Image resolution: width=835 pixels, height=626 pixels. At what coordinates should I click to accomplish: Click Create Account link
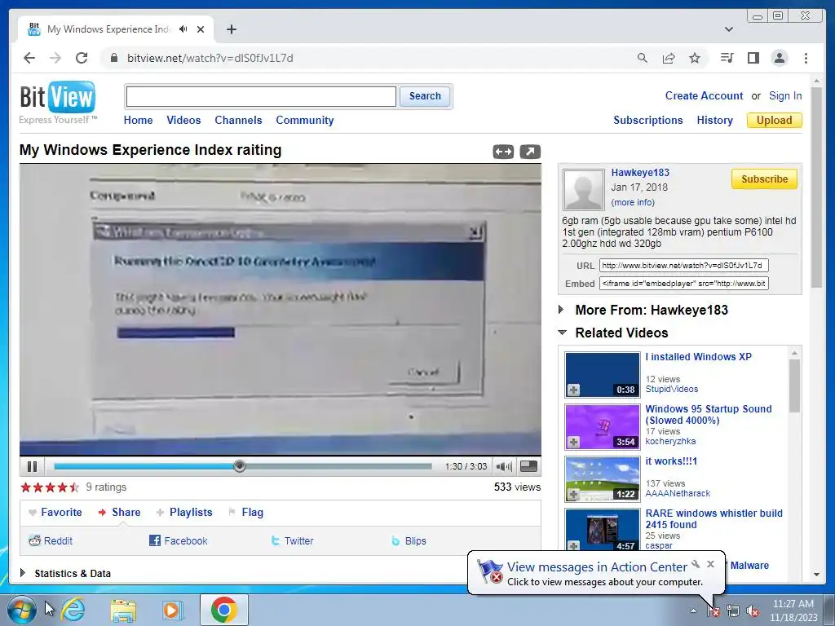pyautogui.click(x=704, y=96)
